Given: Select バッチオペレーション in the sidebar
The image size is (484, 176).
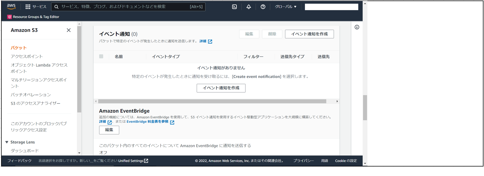Looking at the screenshot, I should (31, 95).
